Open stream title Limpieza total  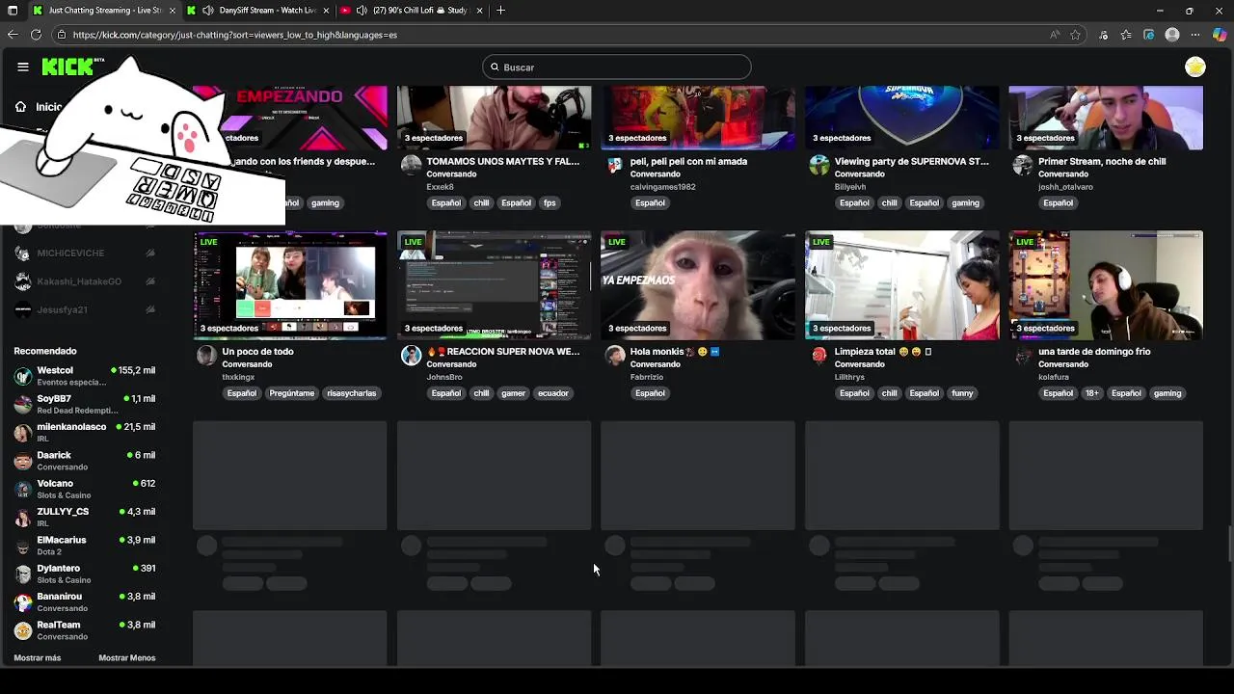click(x=883, y=352)
